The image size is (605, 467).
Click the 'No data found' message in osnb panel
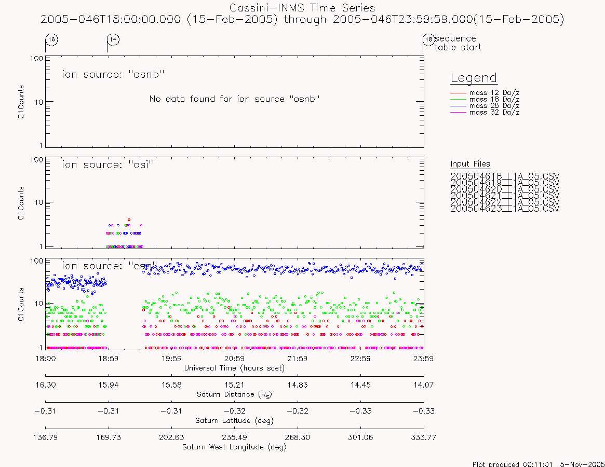click(235, 99)
